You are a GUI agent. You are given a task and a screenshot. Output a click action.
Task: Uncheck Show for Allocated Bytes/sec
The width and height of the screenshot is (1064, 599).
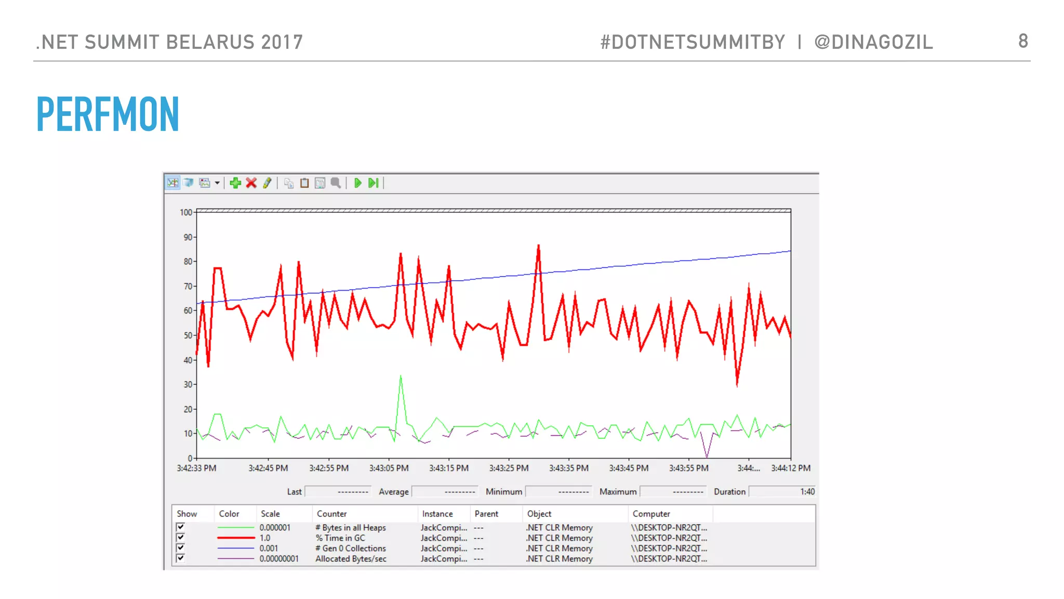[x=181, y=558]
